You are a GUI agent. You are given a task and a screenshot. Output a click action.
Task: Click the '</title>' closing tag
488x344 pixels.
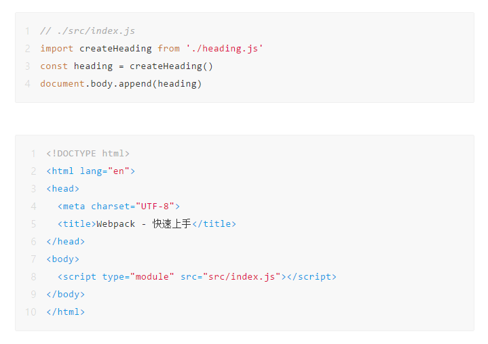click(214, 224)
